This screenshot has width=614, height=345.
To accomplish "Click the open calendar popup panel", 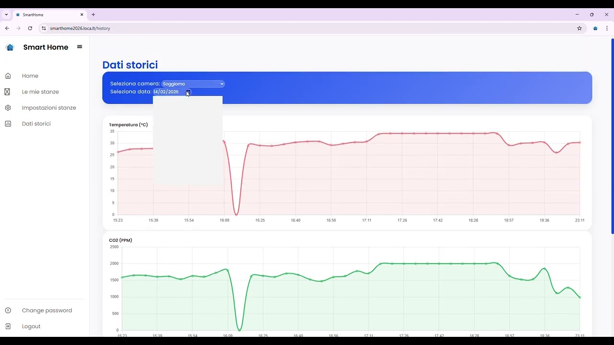I will pyautogui.click(x=188, y=140).
